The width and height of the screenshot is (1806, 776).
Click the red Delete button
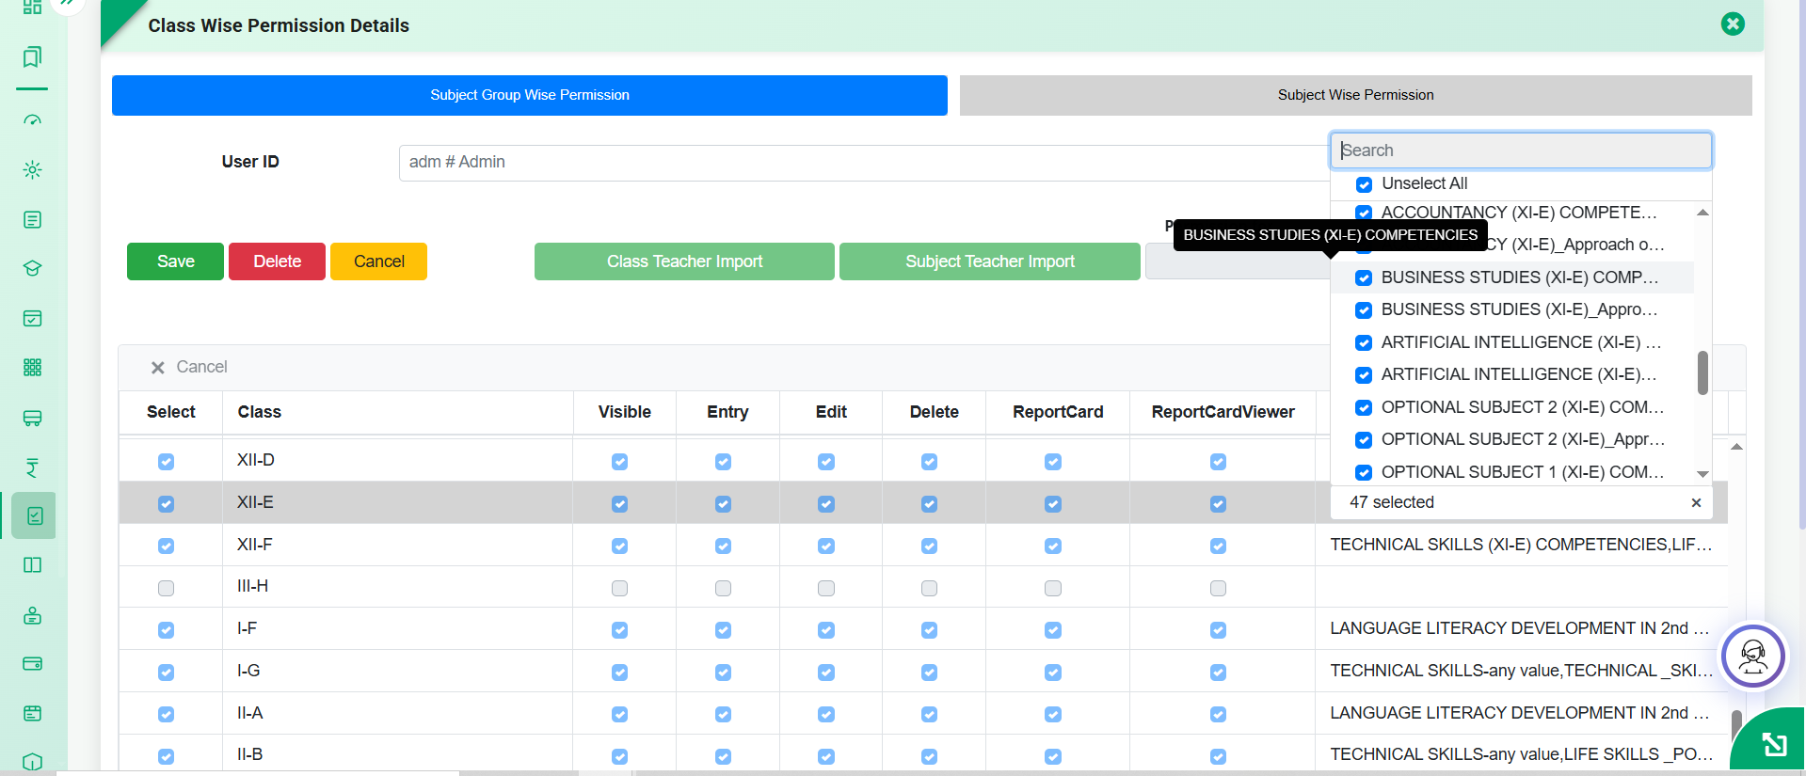[x=277, y=261]
